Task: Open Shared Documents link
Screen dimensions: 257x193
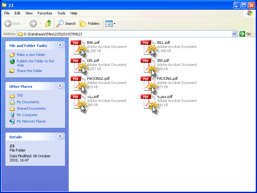Action: [x=31, y=108]
